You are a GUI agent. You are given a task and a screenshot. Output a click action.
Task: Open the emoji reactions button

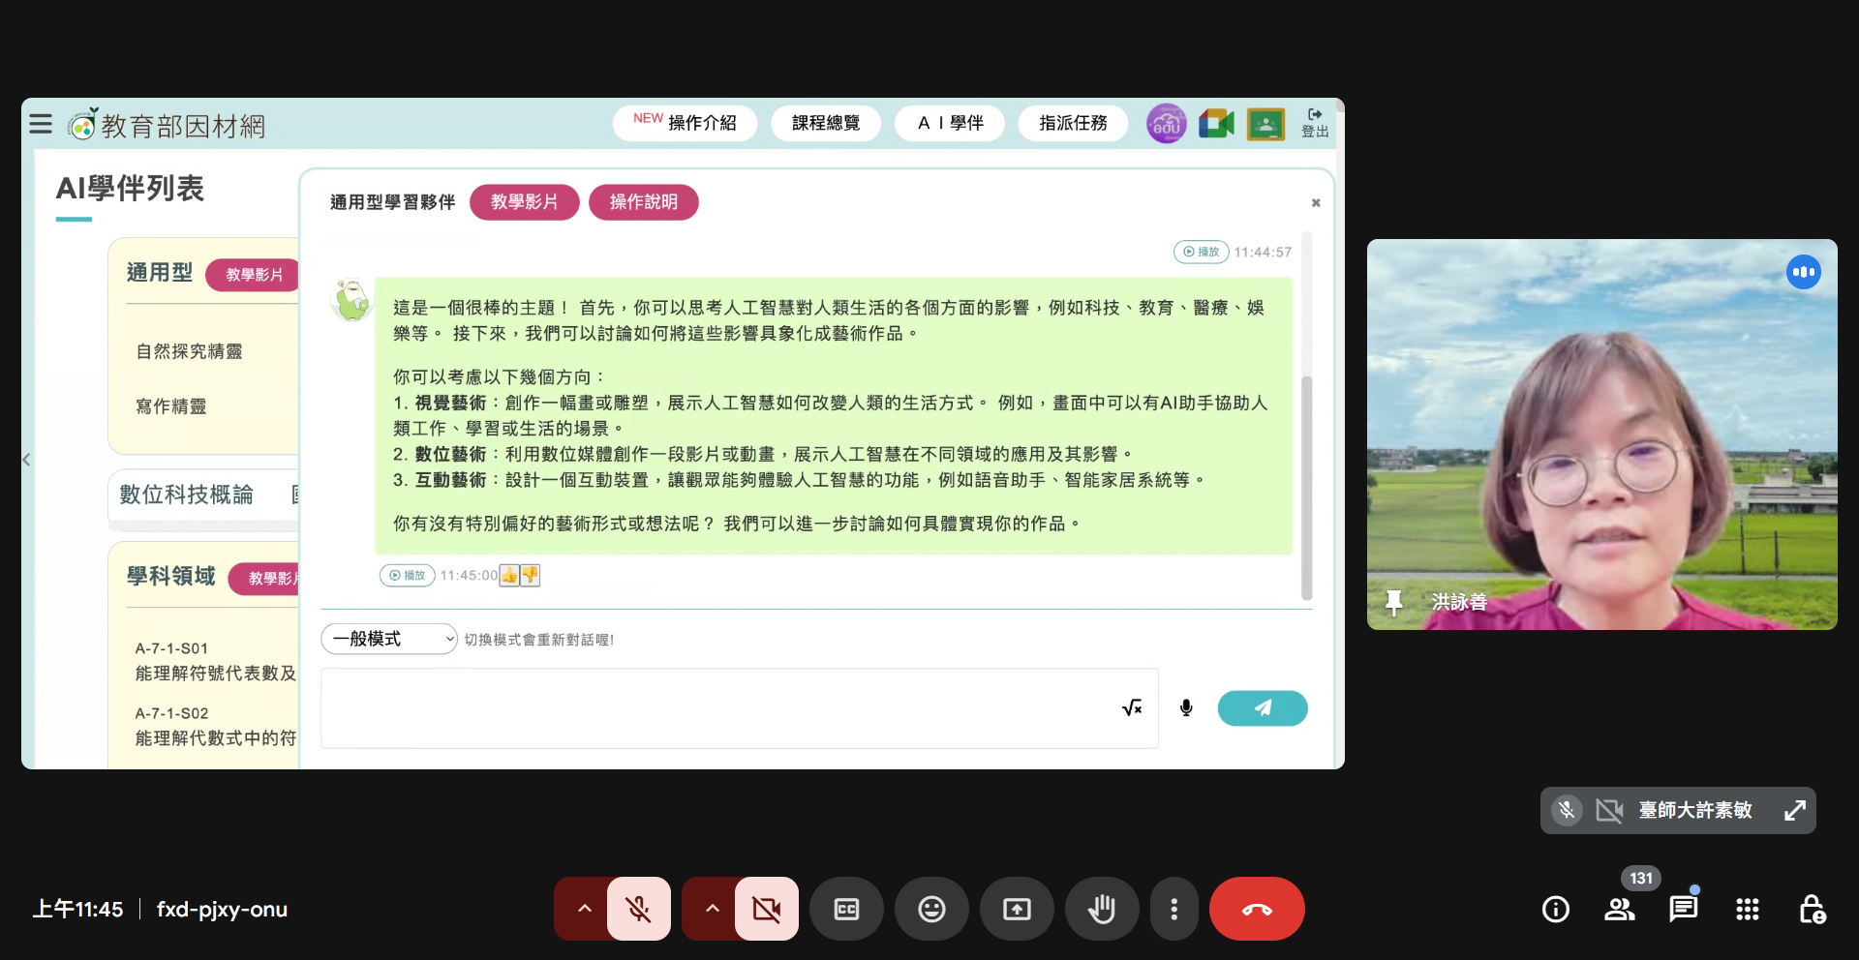coord(931,909)
